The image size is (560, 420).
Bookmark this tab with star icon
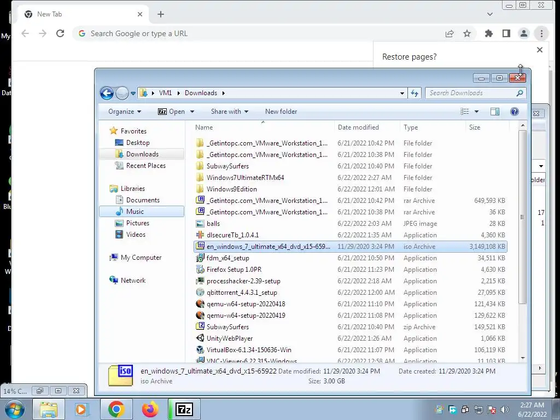[467, 33]
